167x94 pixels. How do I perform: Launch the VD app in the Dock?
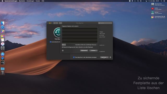pyautogui.click(x=3, y=63)
